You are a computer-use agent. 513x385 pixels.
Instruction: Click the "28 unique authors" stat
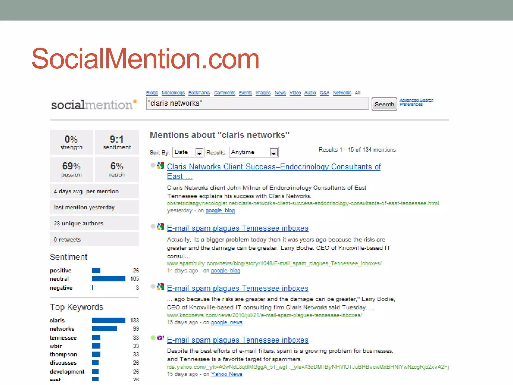click(x=94, y=223)
